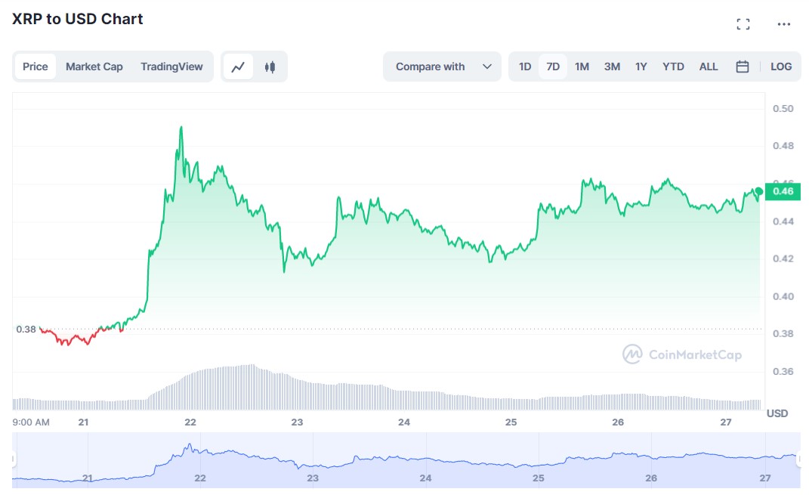Toggle logarithmic scale with LOG
Image resolution: width=809 pixels, height=495 pixels.
pos(781,67)
